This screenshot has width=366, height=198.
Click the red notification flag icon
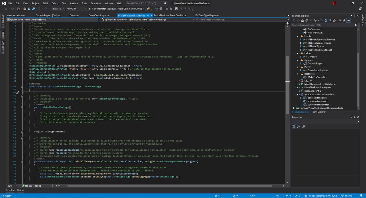(334, 3)
